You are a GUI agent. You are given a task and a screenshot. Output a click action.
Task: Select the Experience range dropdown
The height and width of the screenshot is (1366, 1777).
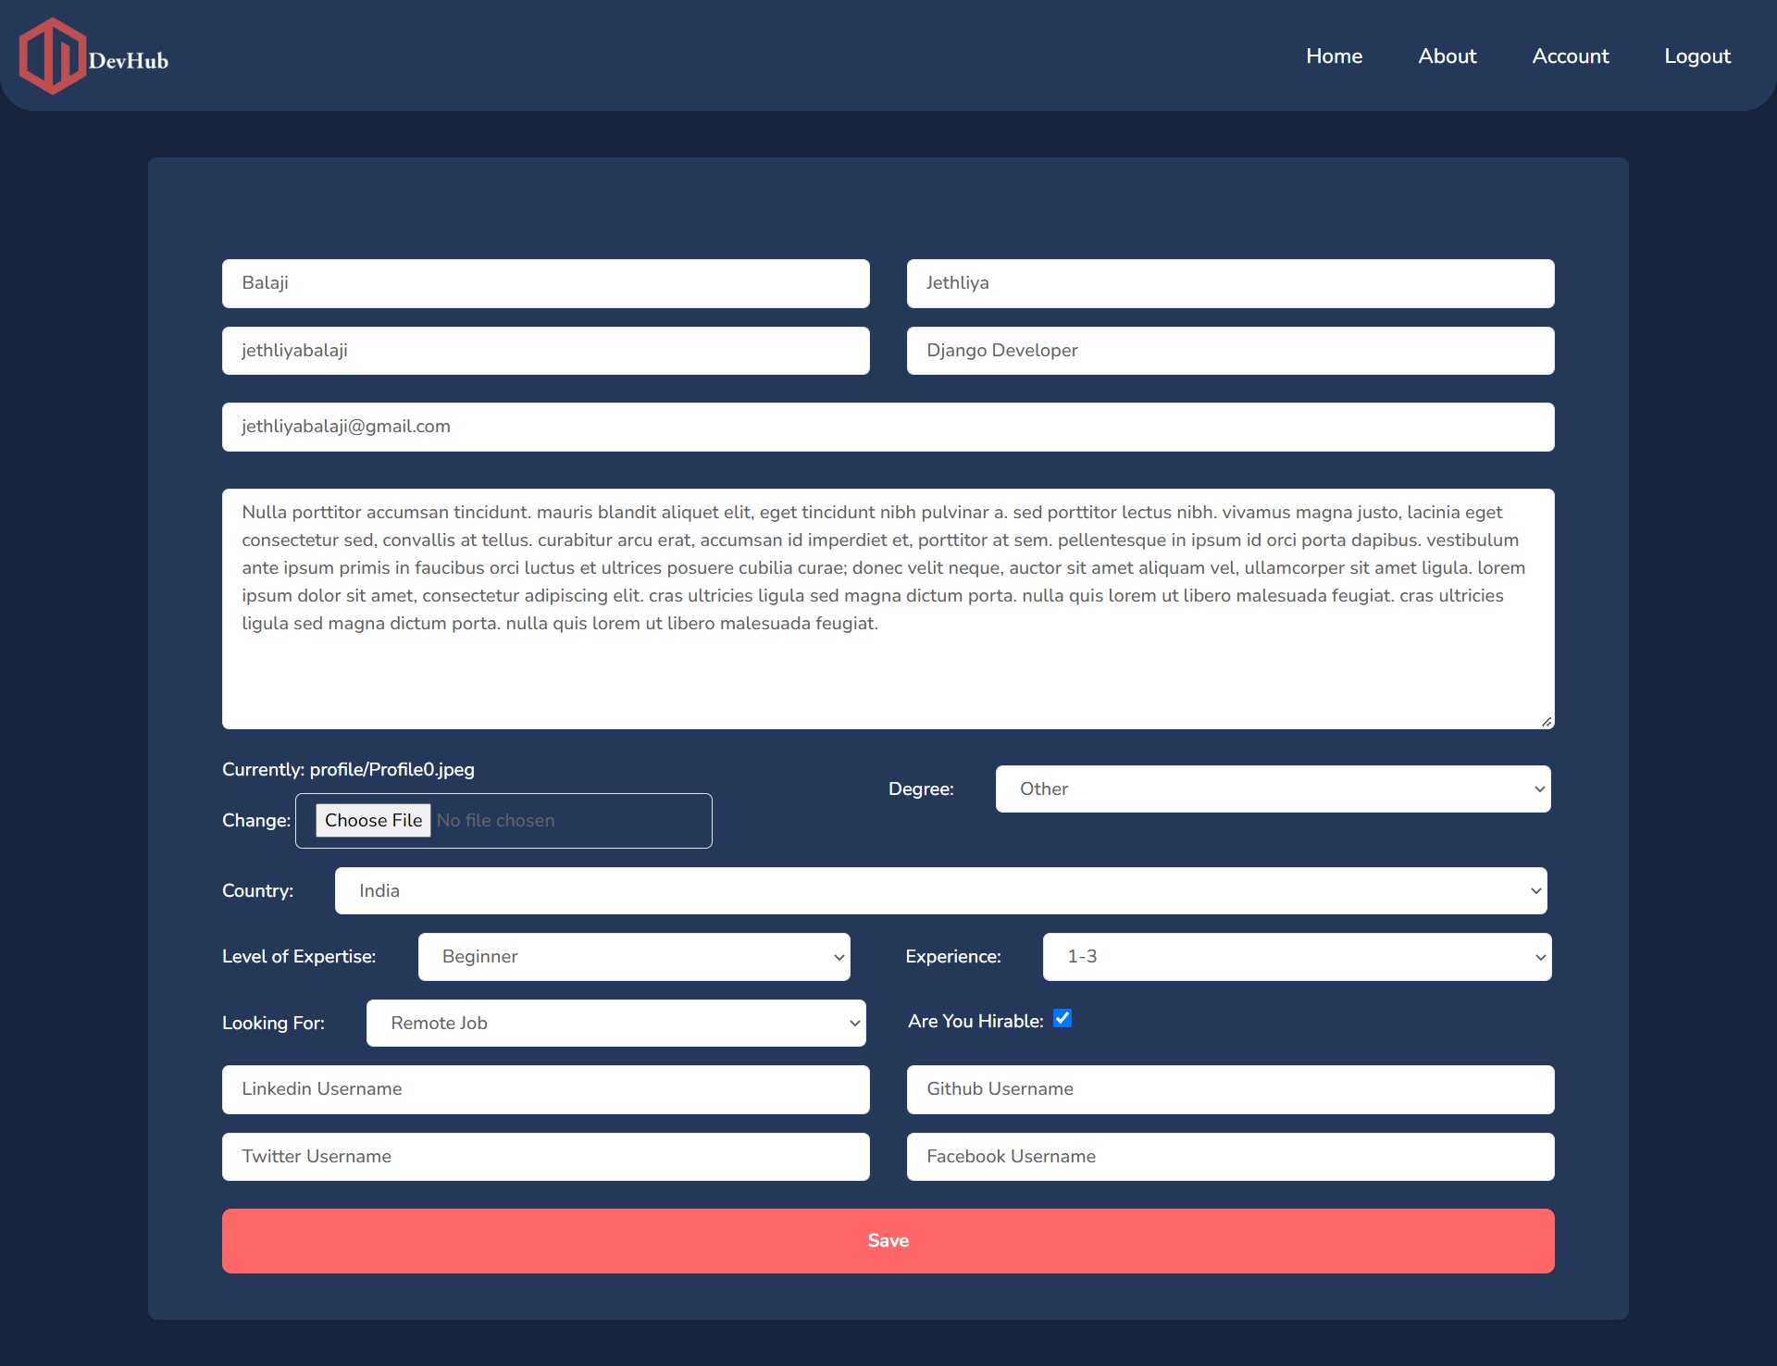point(1298,956)
